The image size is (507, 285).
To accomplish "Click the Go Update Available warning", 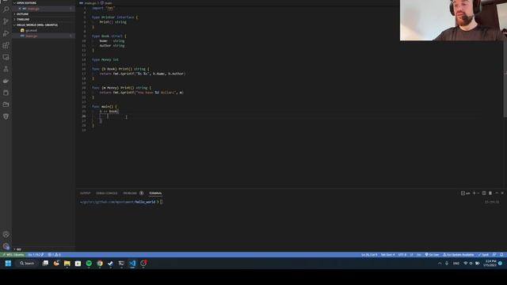I will click(x=458, y=255).
